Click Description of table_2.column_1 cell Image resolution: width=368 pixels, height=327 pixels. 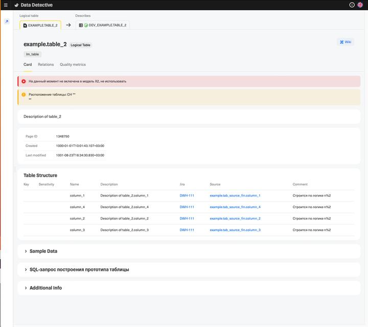[124, 195]
